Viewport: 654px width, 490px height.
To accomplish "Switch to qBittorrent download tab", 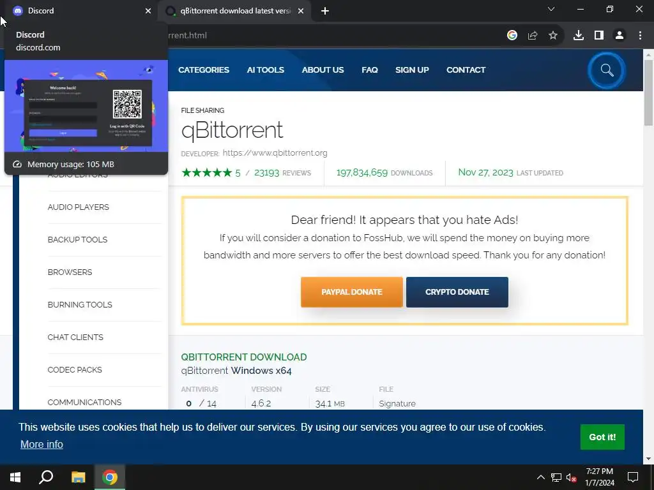I will click(x=235, y=11).
